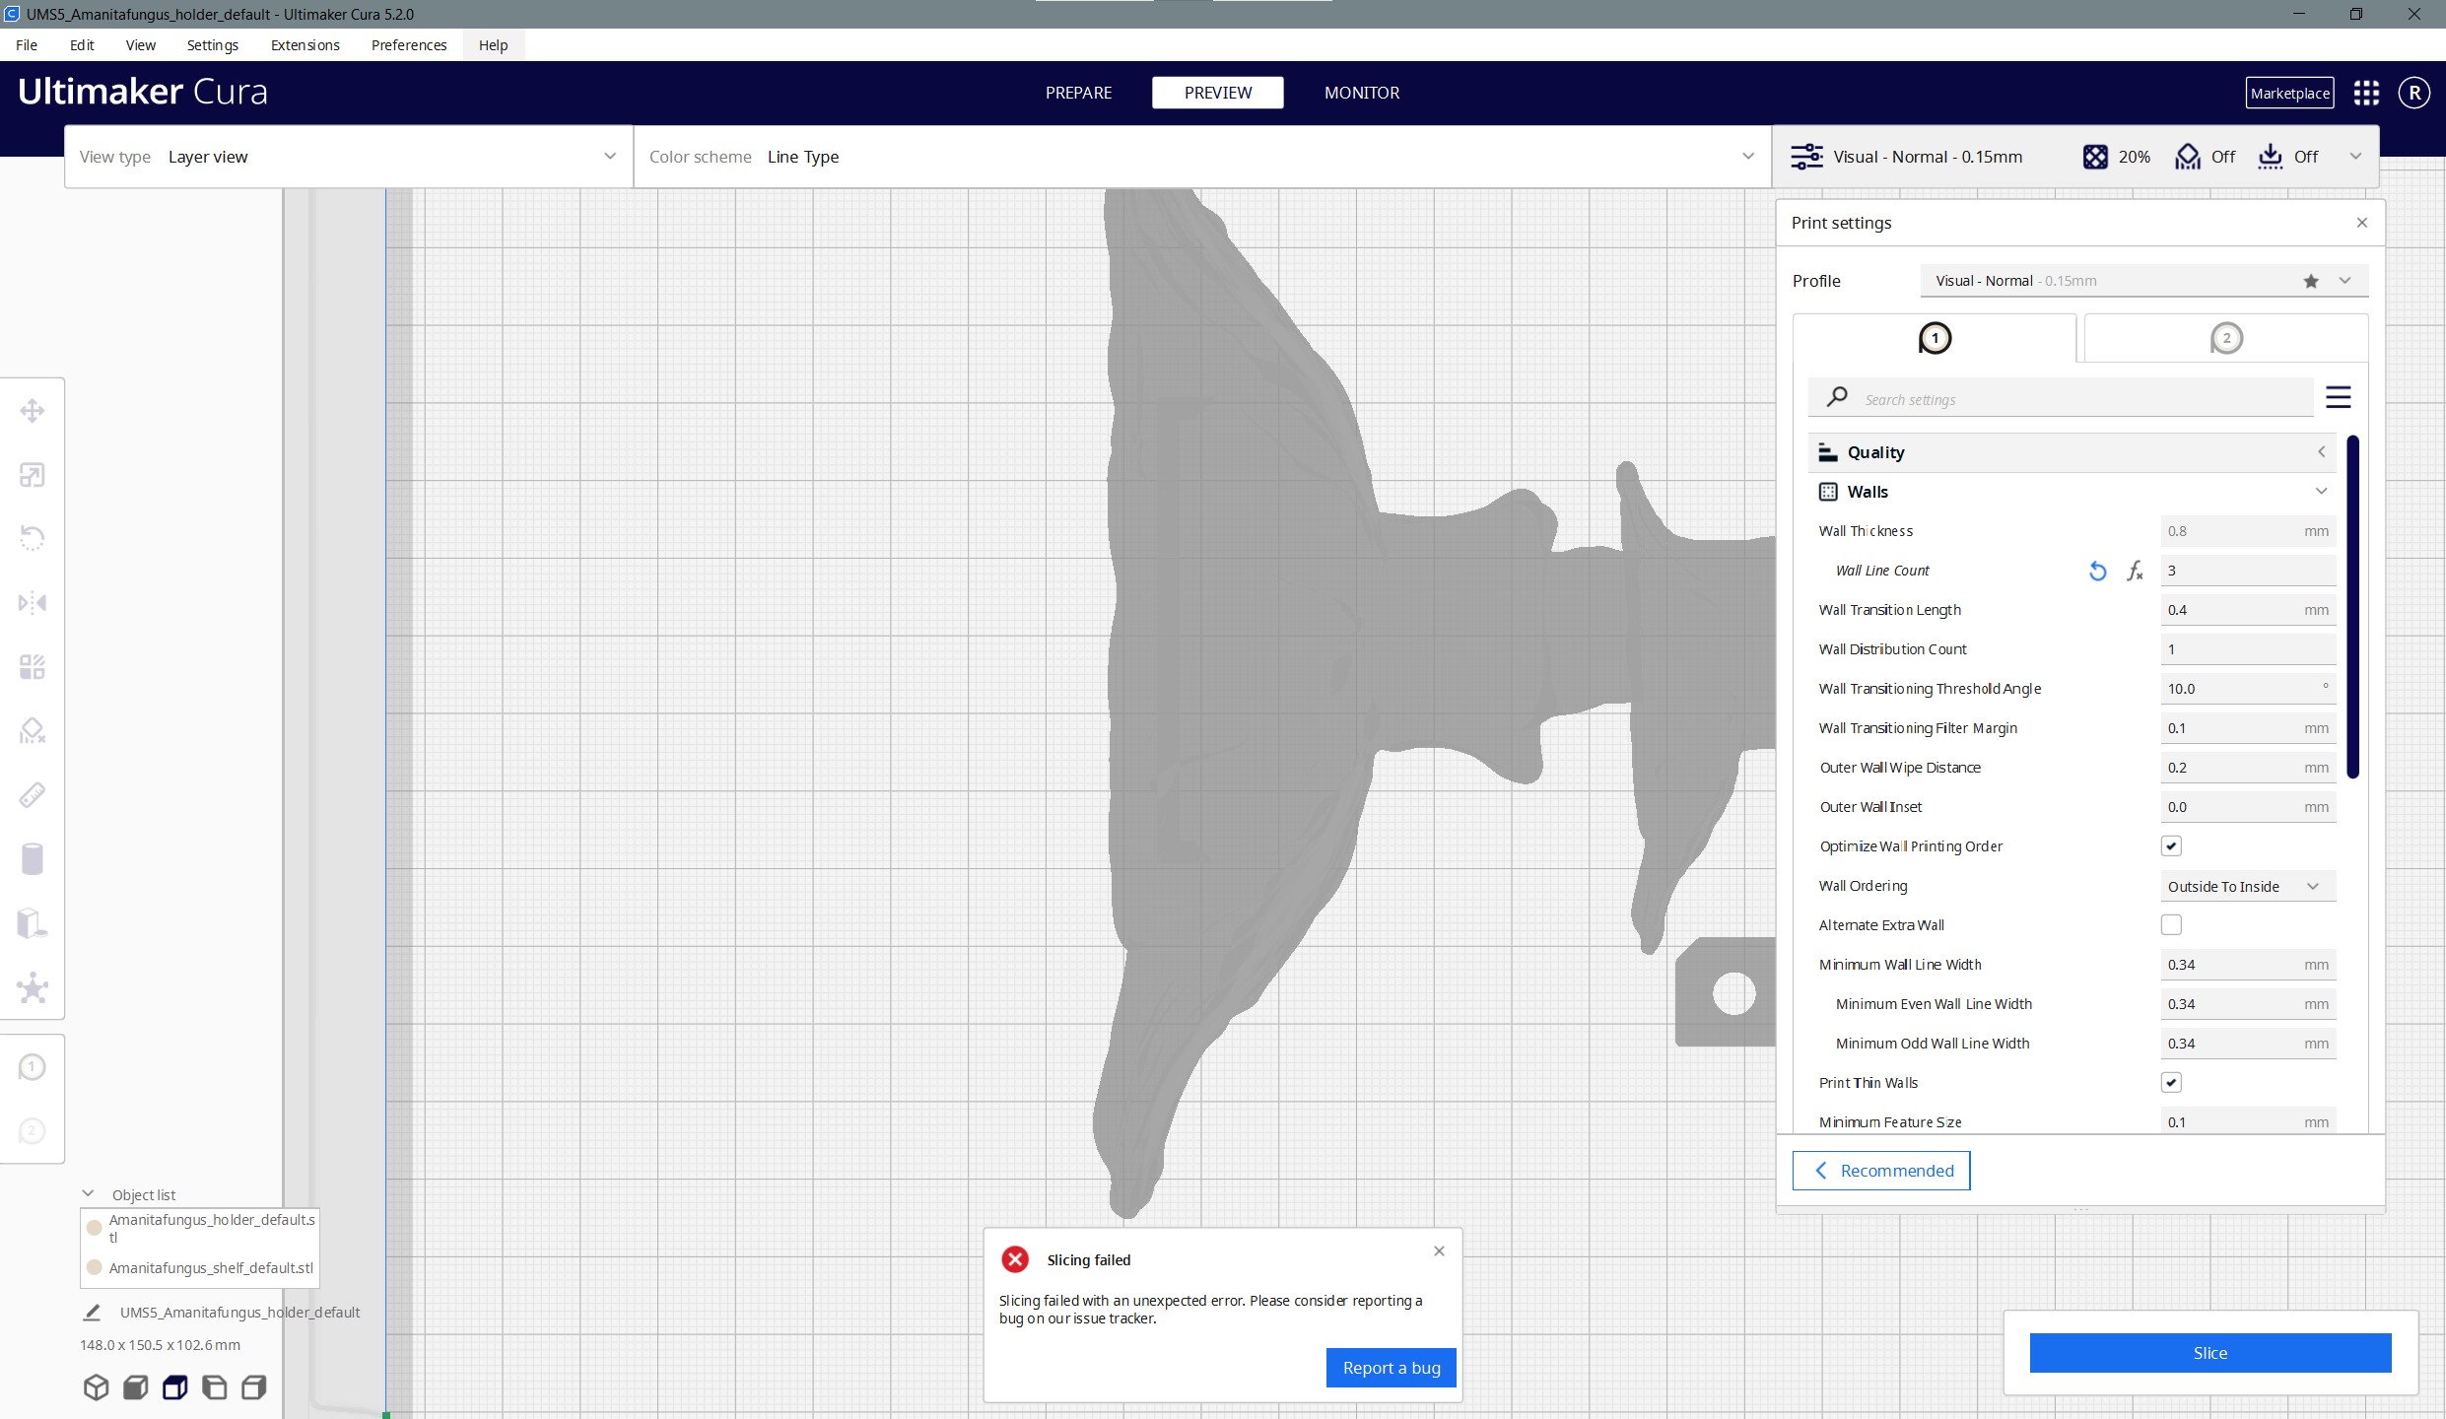Viewport: 2446px width, 1419px height.
Task: Select the Scale tool
Action: click(x=32, y=474)
